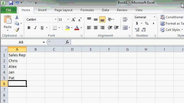
Task: Toggle Underline formatting
Action: (x=42, y=28)
